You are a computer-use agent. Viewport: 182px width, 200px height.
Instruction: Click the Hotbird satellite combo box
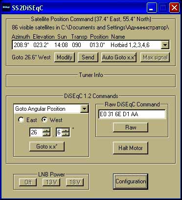click(91, 45)
